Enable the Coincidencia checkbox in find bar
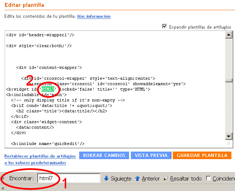The image size is (235, 191). coord(208,178)
